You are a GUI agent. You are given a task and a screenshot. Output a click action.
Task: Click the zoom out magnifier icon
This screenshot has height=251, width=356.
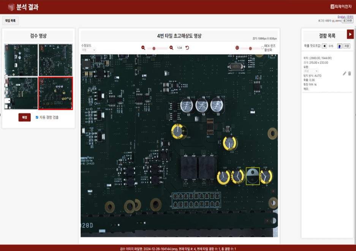(x=143, y=48)
